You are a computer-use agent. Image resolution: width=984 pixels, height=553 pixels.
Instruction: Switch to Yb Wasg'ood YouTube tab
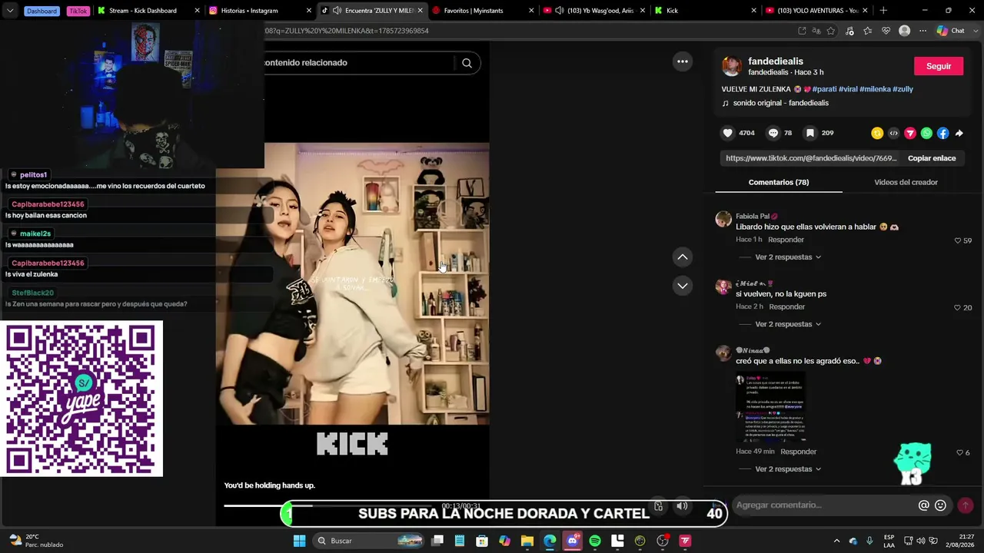[x=593, y=11]
